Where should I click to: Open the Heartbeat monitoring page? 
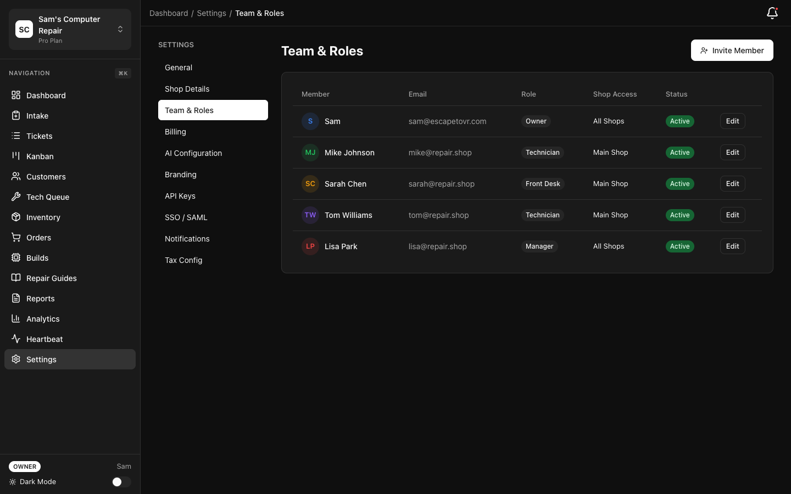pos(44,339)
